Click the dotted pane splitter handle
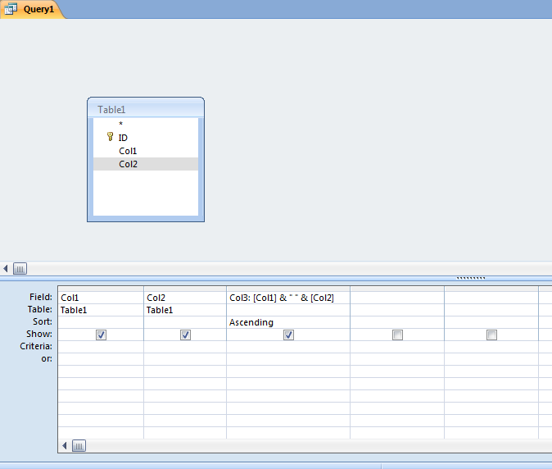Image resolution: width=552 pixels, height=469 pixels. pos(471,278)
